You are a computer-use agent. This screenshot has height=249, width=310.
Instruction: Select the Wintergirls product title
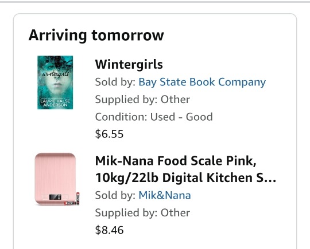pyautogui.click(x=129, y=64)
